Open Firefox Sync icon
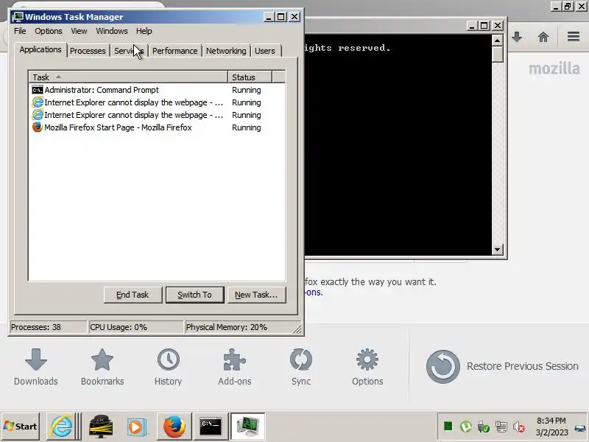 pyautogui.click(x=301, y=359)
